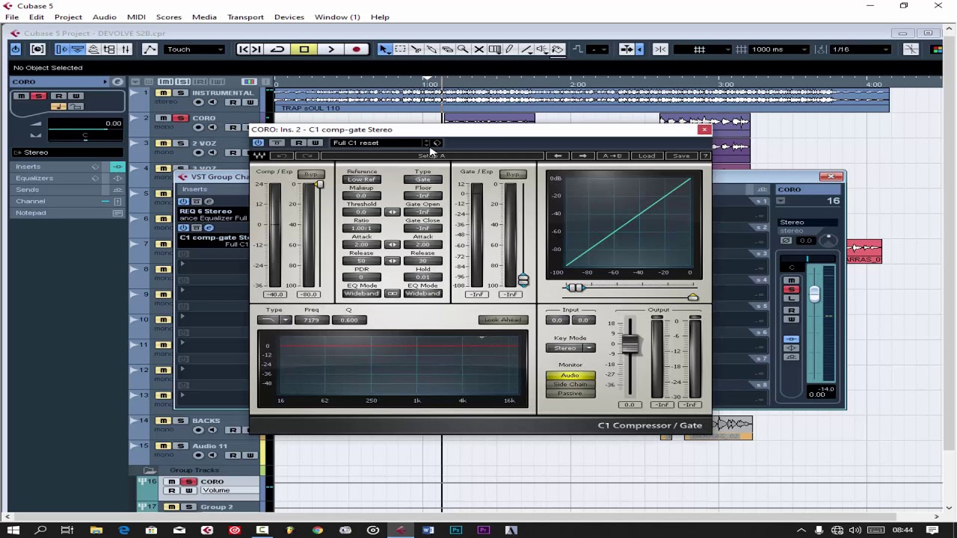Toggle C1 plugin power activate button
This screenshot has width=957, height=538.
[x=258, y=143]
